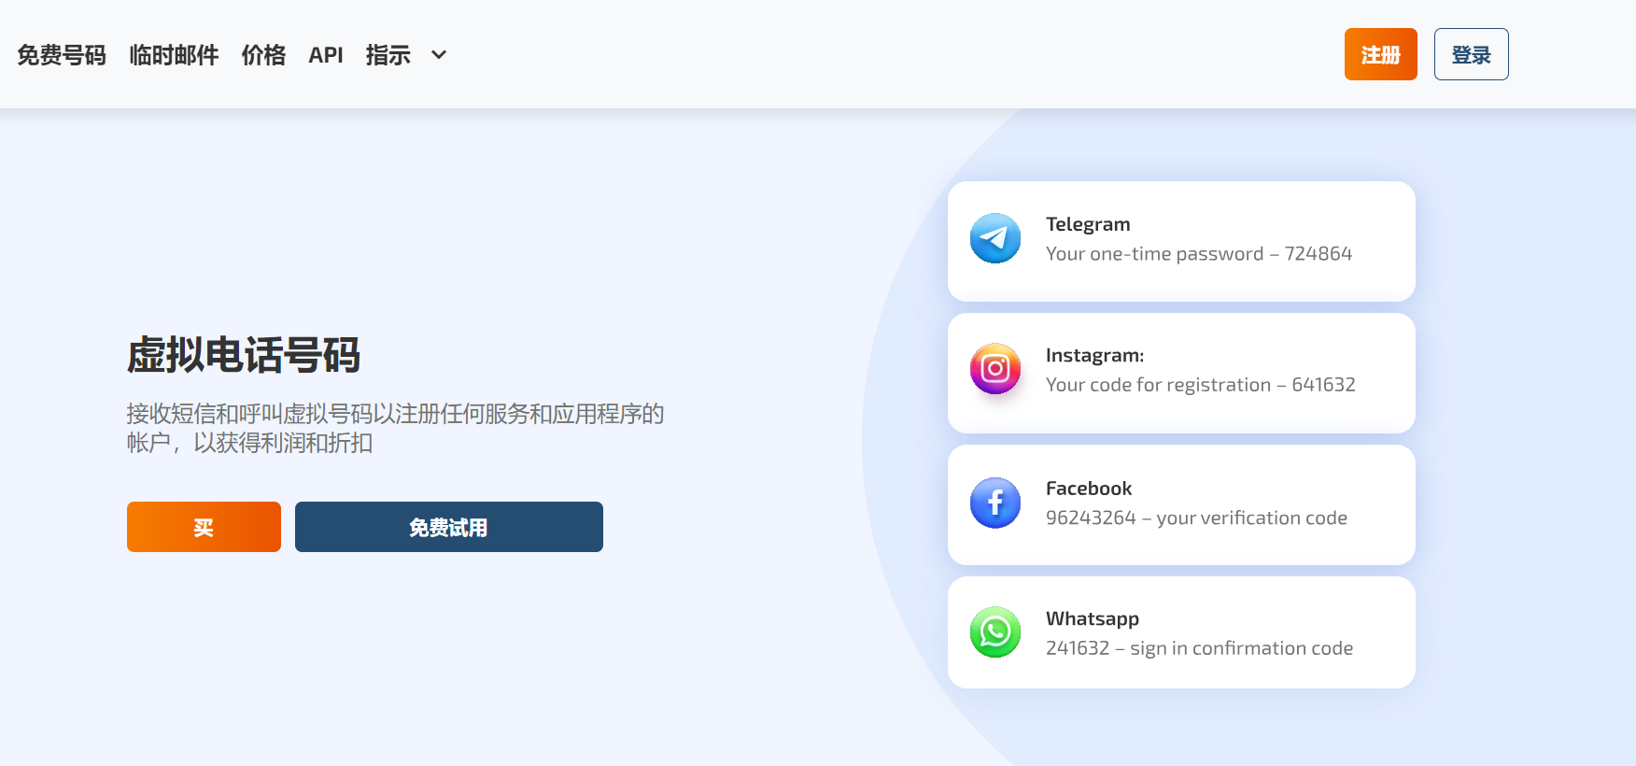Select the Whatsapp card title
Screen dimensions: 1636x766
tap(1093, 619)
